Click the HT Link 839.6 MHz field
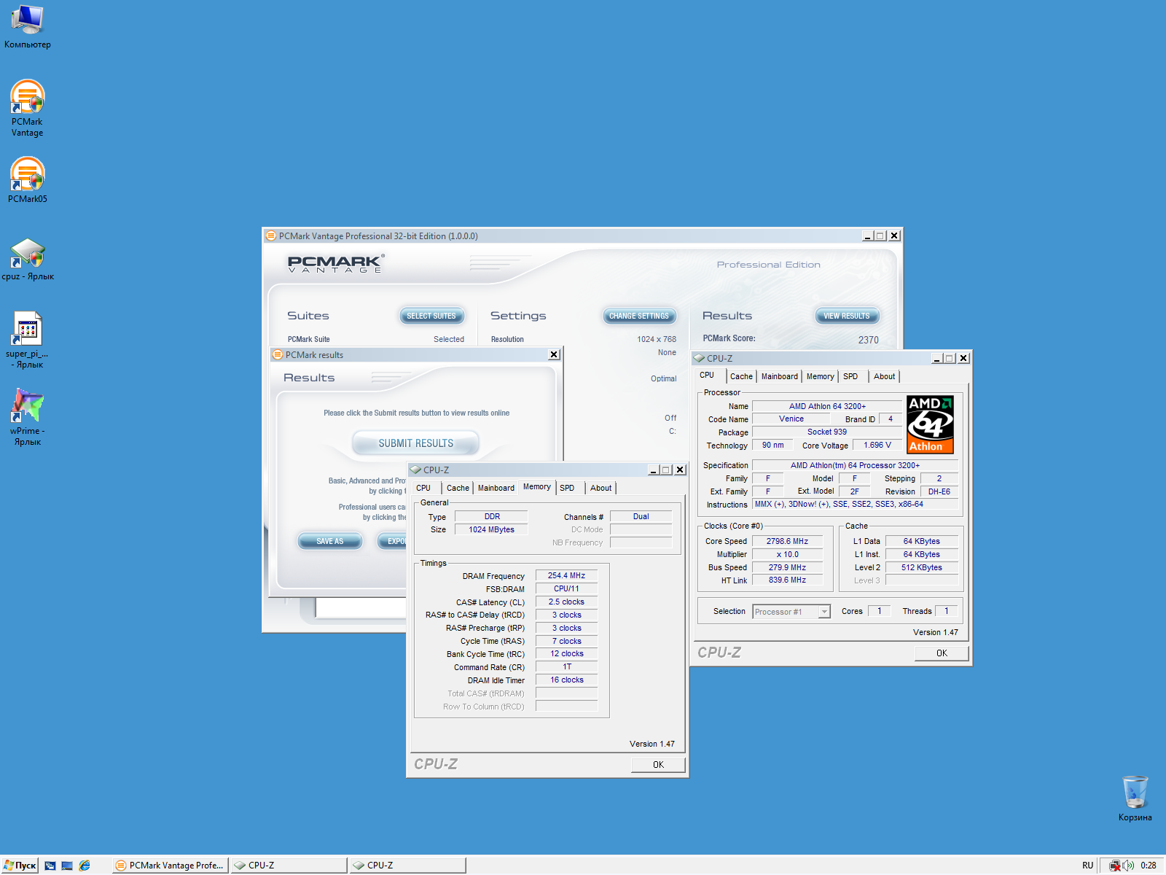1166x875 pixels. pos(787,580)
